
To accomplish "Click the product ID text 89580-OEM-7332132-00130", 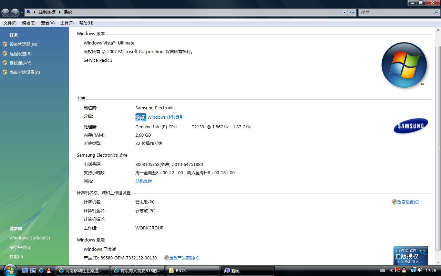I will point(129,258).
